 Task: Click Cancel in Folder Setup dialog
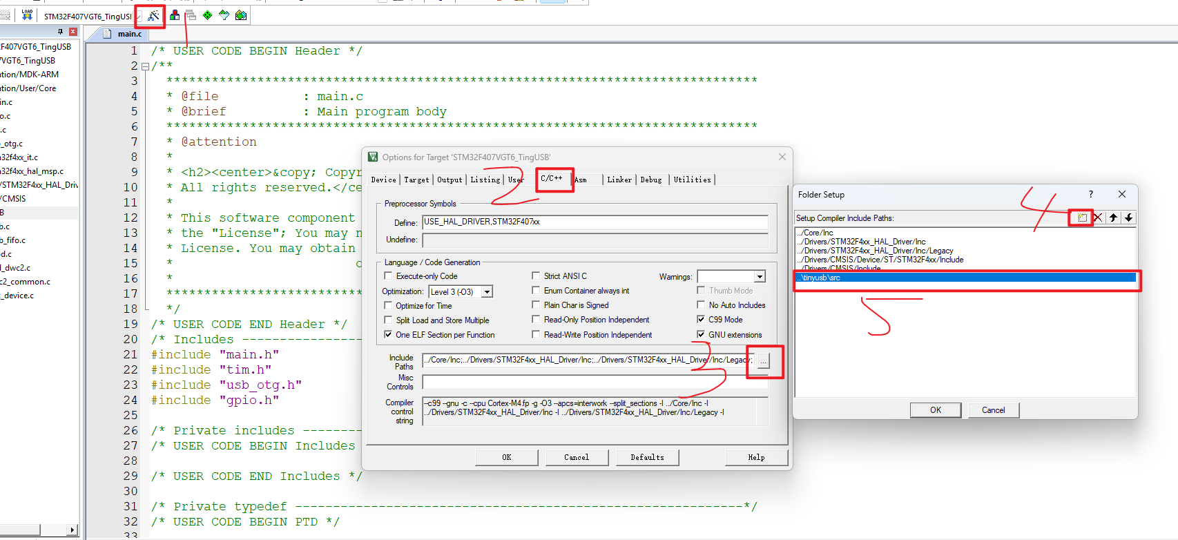[x=994, y=409]
